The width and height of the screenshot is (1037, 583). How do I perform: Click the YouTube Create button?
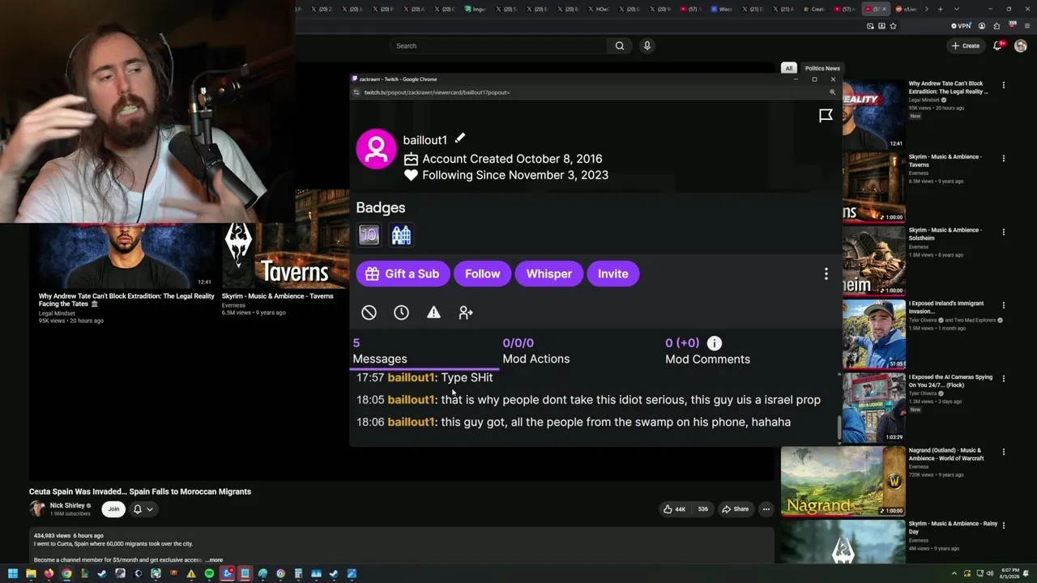coord(965,46)
